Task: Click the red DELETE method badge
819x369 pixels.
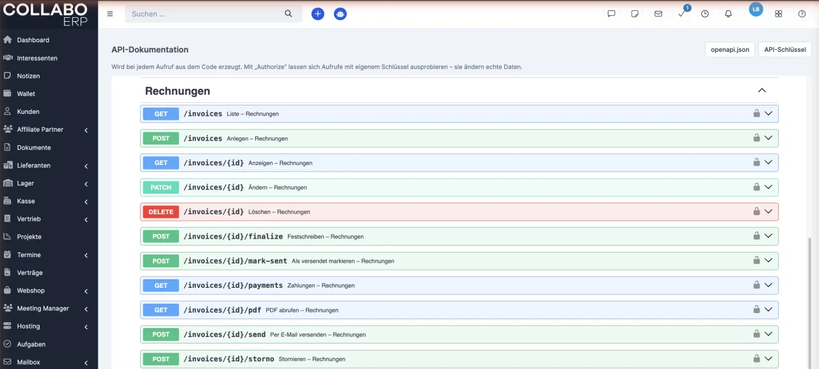Action: pos(161,211)
